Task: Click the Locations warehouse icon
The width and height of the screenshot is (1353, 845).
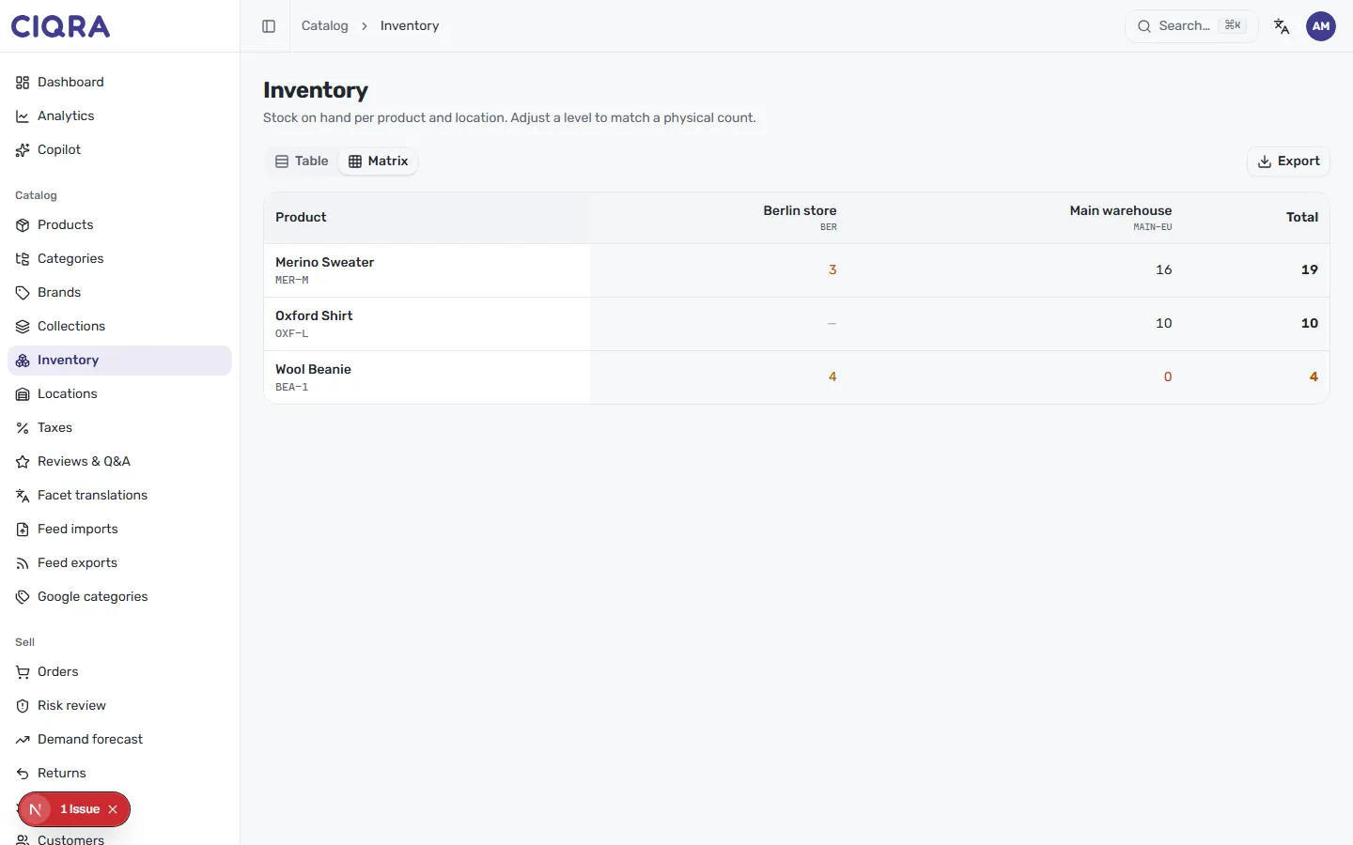Action: click(x=23, y=394)
